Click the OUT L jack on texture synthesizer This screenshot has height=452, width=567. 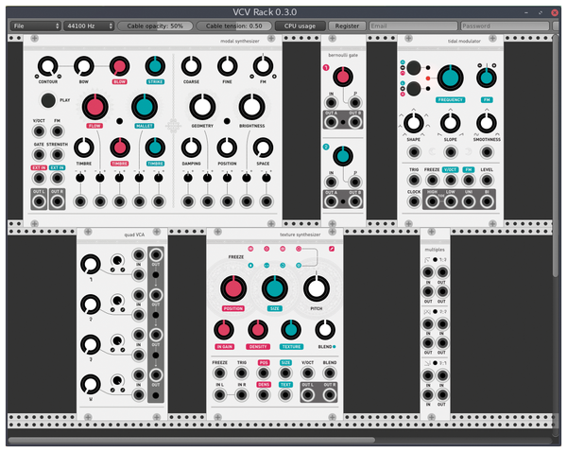coord(307,395)
